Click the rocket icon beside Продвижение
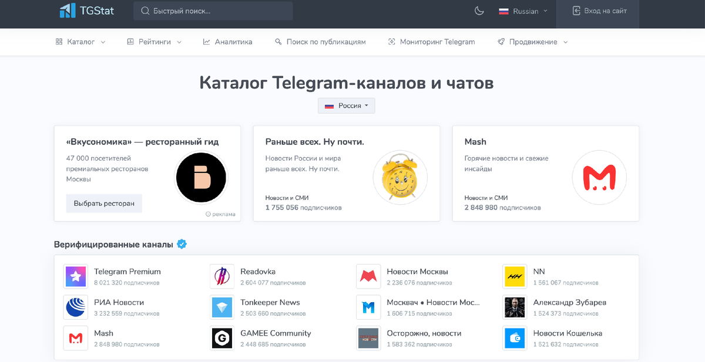The height and width of the screenshot is (362, 705). point(501,42)
